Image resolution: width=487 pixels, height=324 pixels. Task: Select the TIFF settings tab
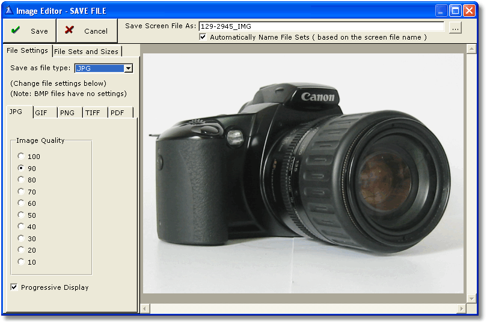click(x=95, y=113)
